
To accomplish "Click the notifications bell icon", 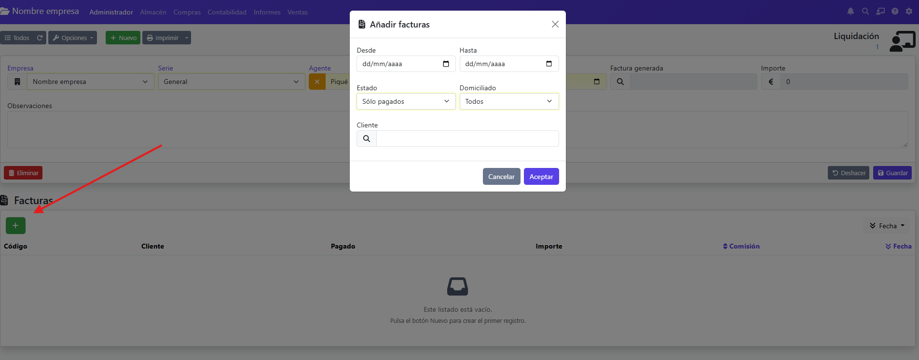I will 850,11.
